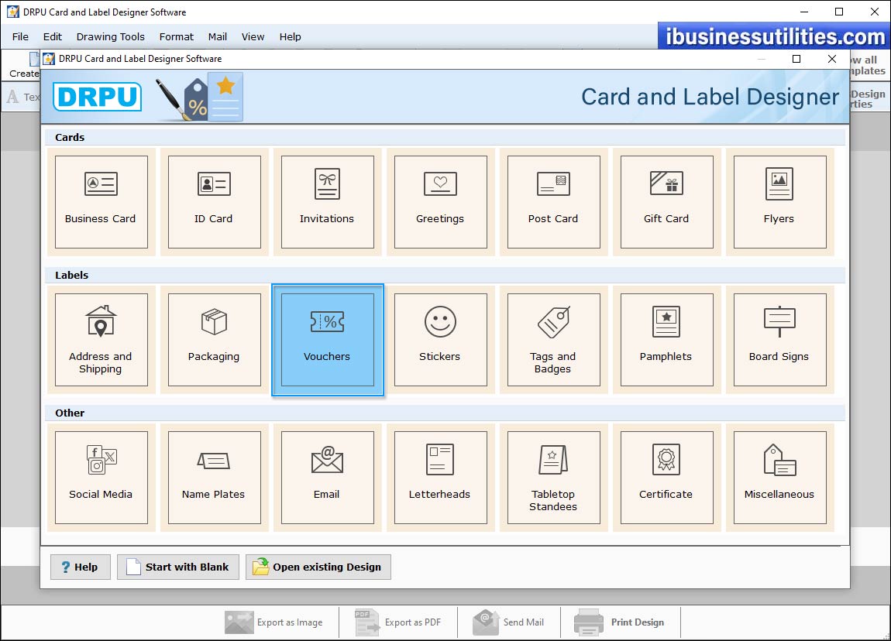Choose the Invitations card type
This screenshot has width=891, height=641.
coord(327,201)
